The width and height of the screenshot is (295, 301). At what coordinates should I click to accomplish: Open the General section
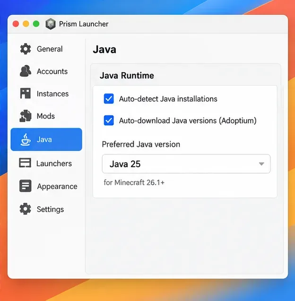46,49
